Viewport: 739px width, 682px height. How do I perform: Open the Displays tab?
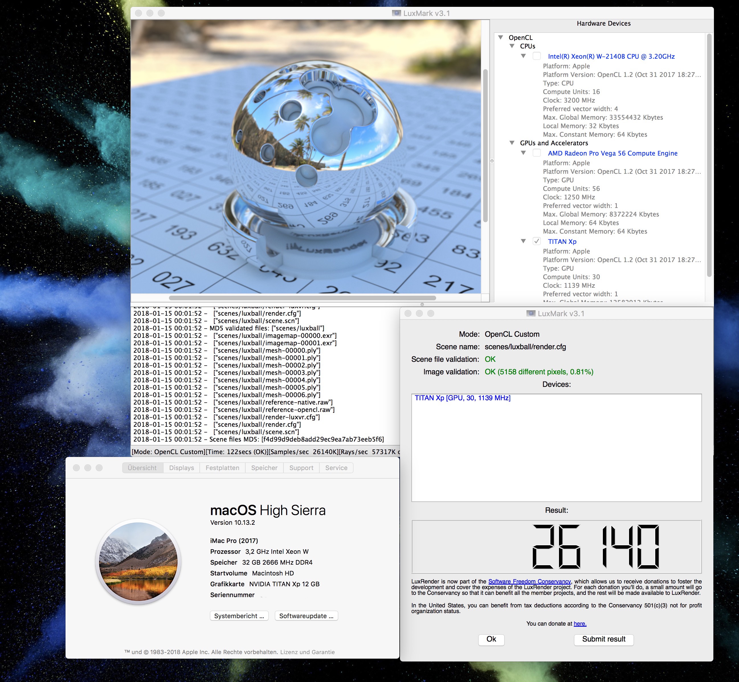click(x=181, y=467)
